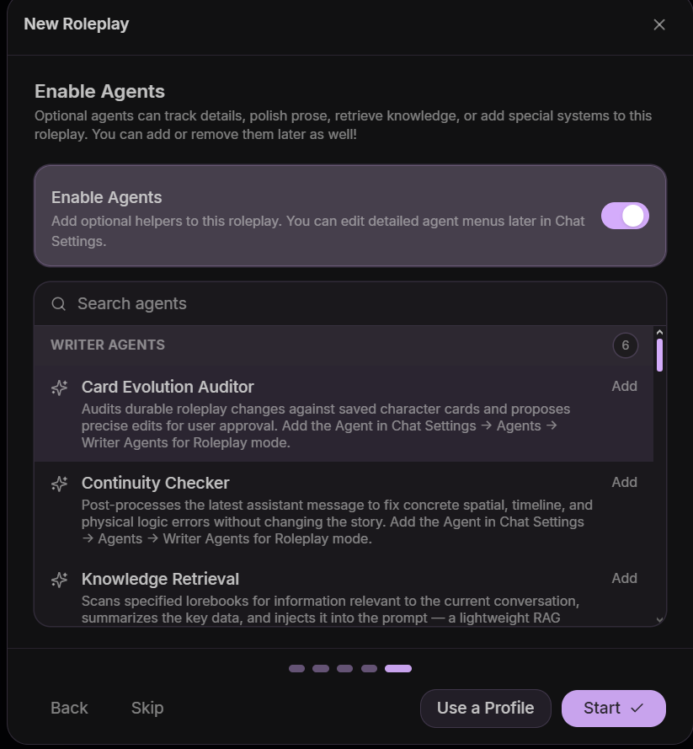693x749 pixels.
Task: Click the scroll-down arrow of the agents list
Action: click(x=659, y=620)
